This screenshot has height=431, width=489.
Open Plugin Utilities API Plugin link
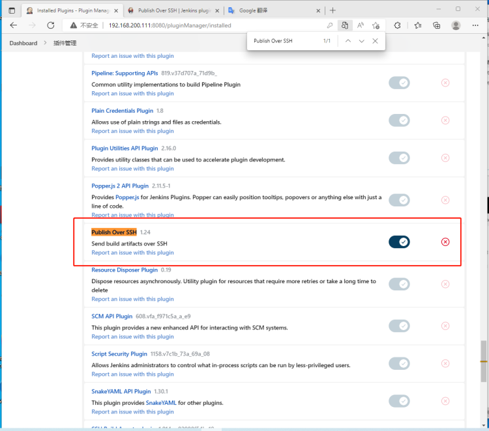[125, 148]
